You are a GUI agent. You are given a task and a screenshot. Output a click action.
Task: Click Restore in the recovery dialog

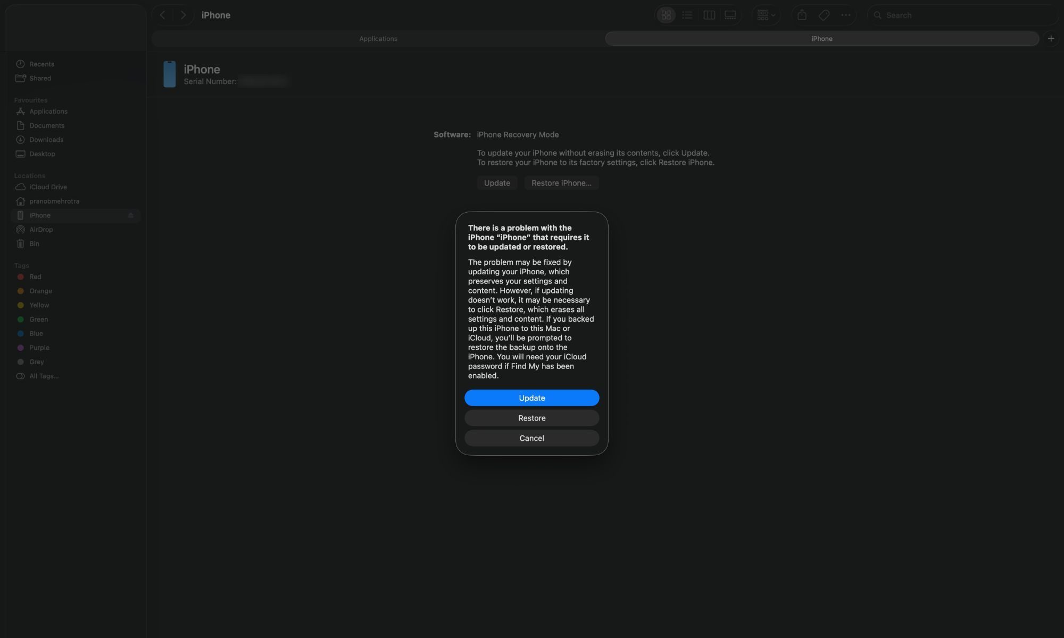531,418
